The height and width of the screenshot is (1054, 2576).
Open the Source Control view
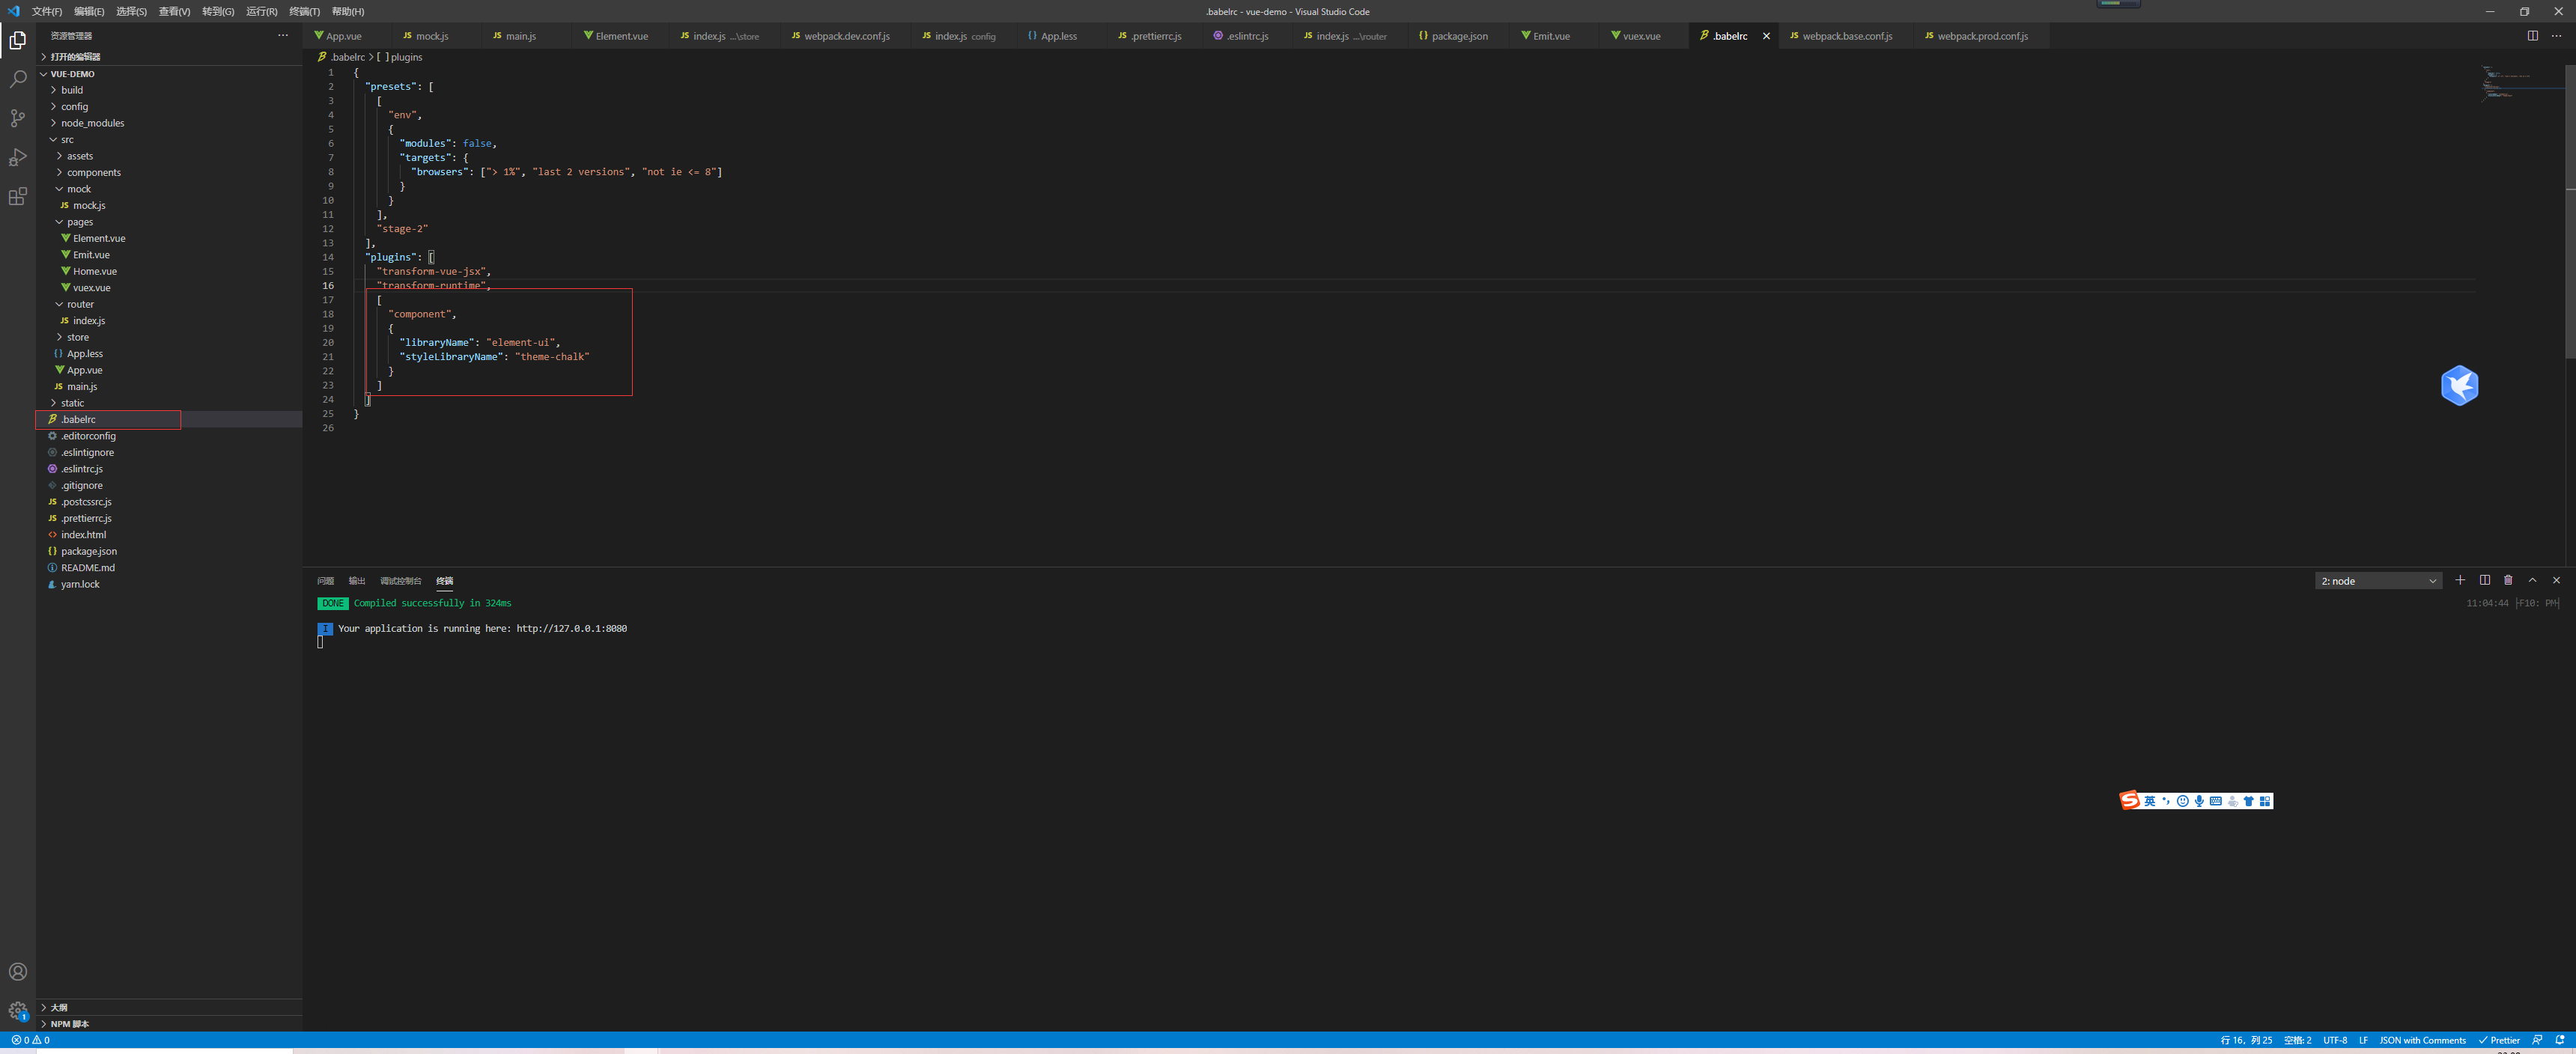coord(18,118)
